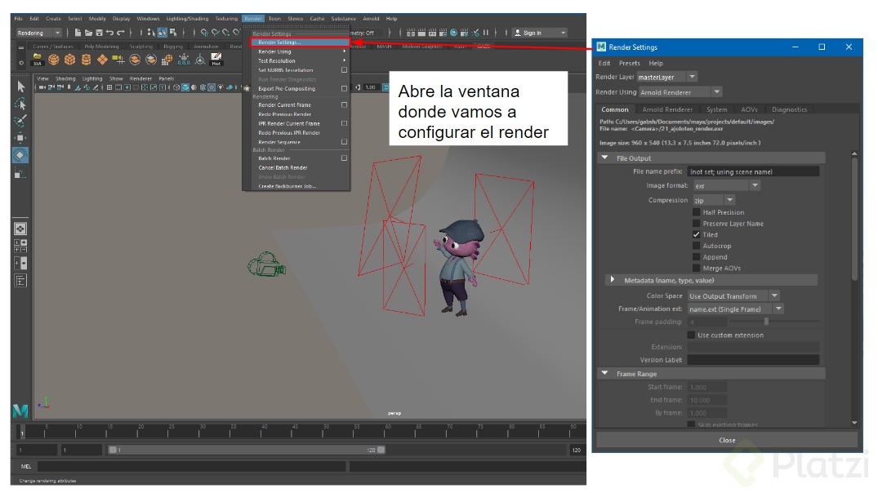The height and width of the screenshot is (493, 878).
Task: Click the SSA folder shelf icon
Action: tap(38, 60)
